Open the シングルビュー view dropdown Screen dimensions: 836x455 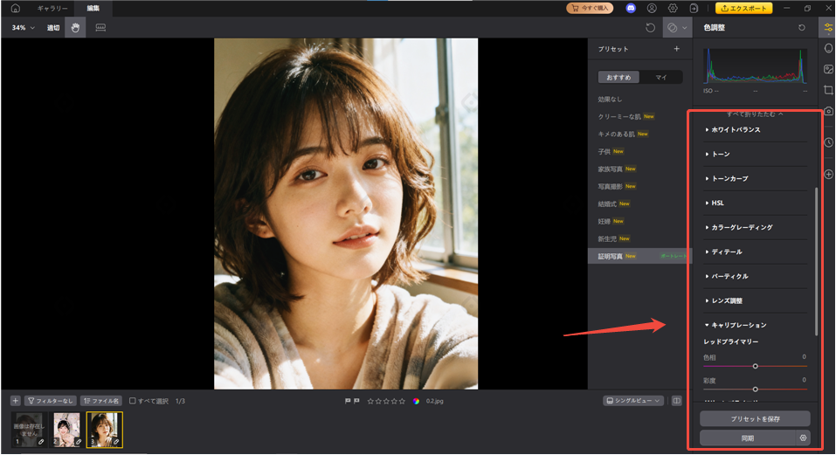(633, 401)
